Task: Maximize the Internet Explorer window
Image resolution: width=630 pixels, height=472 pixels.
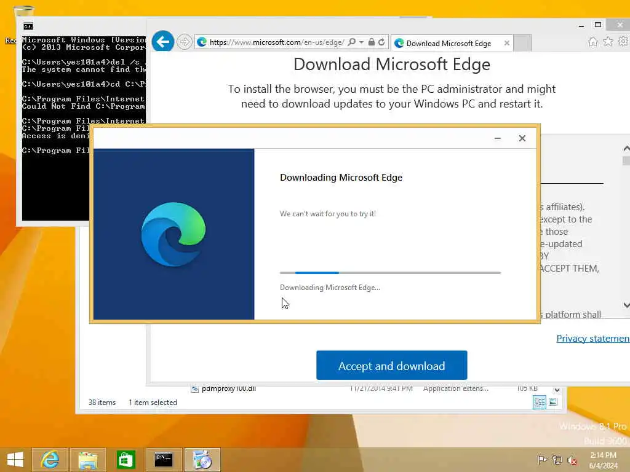Action: tap(598, 25)
